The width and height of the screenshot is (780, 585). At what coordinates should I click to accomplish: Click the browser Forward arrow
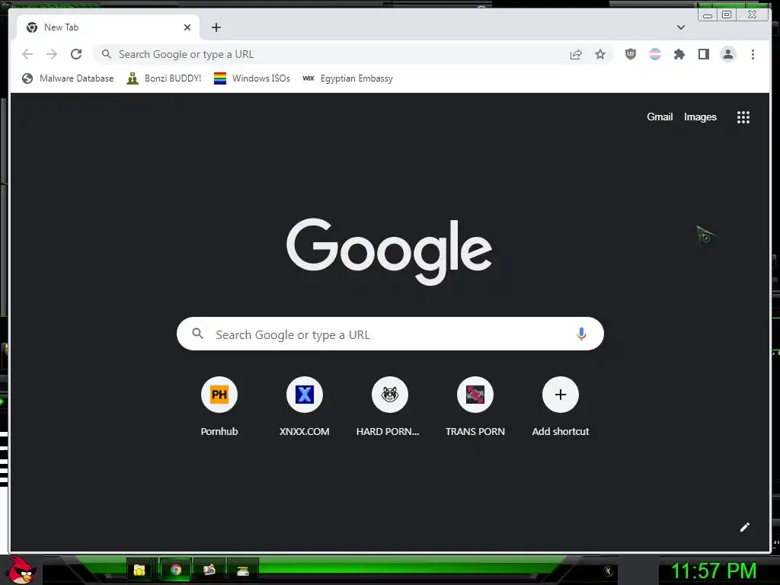click(52, 54)
